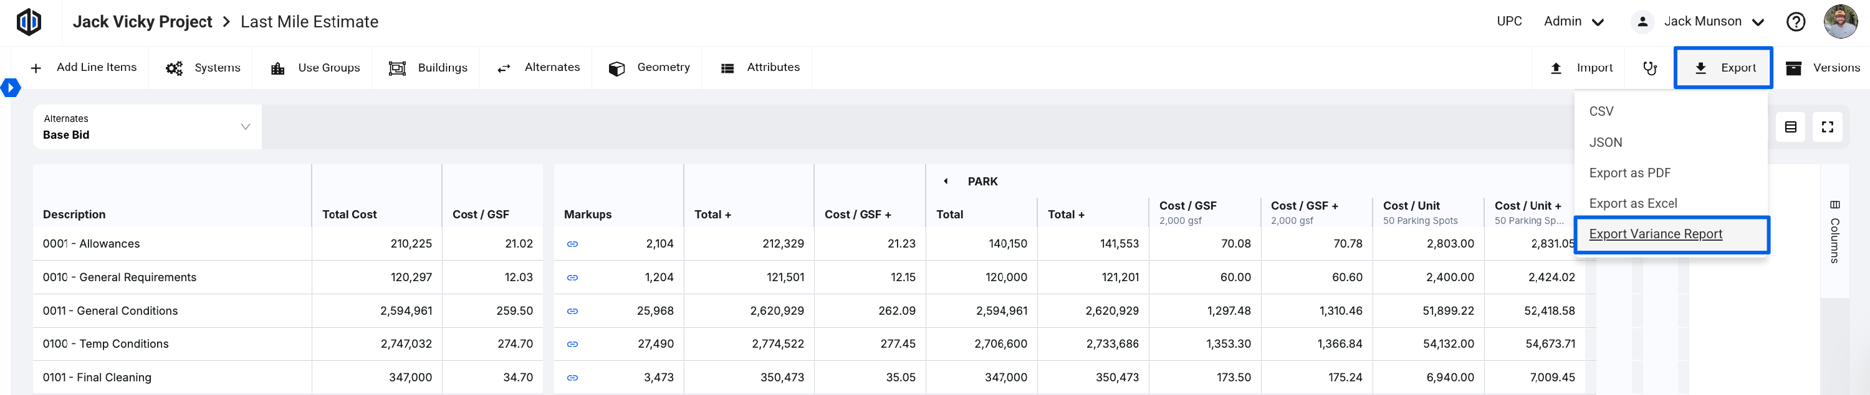Expand the blue side panel arrow
This screenshot has height=395, width=1870.
pyautogui.click(x=10, y=88)
